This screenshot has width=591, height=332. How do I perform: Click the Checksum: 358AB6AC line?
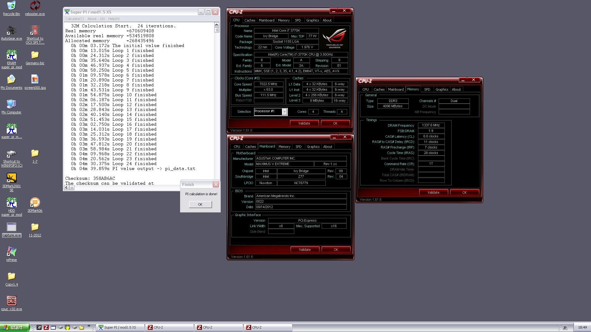[x=90, y=178]
